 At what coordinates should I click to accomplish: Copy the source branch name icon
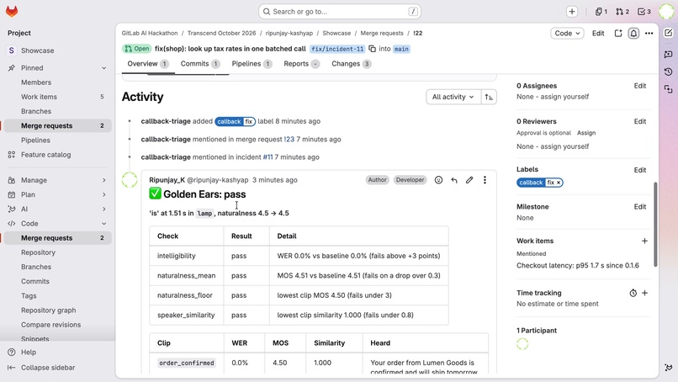click(x=373, y=49)
